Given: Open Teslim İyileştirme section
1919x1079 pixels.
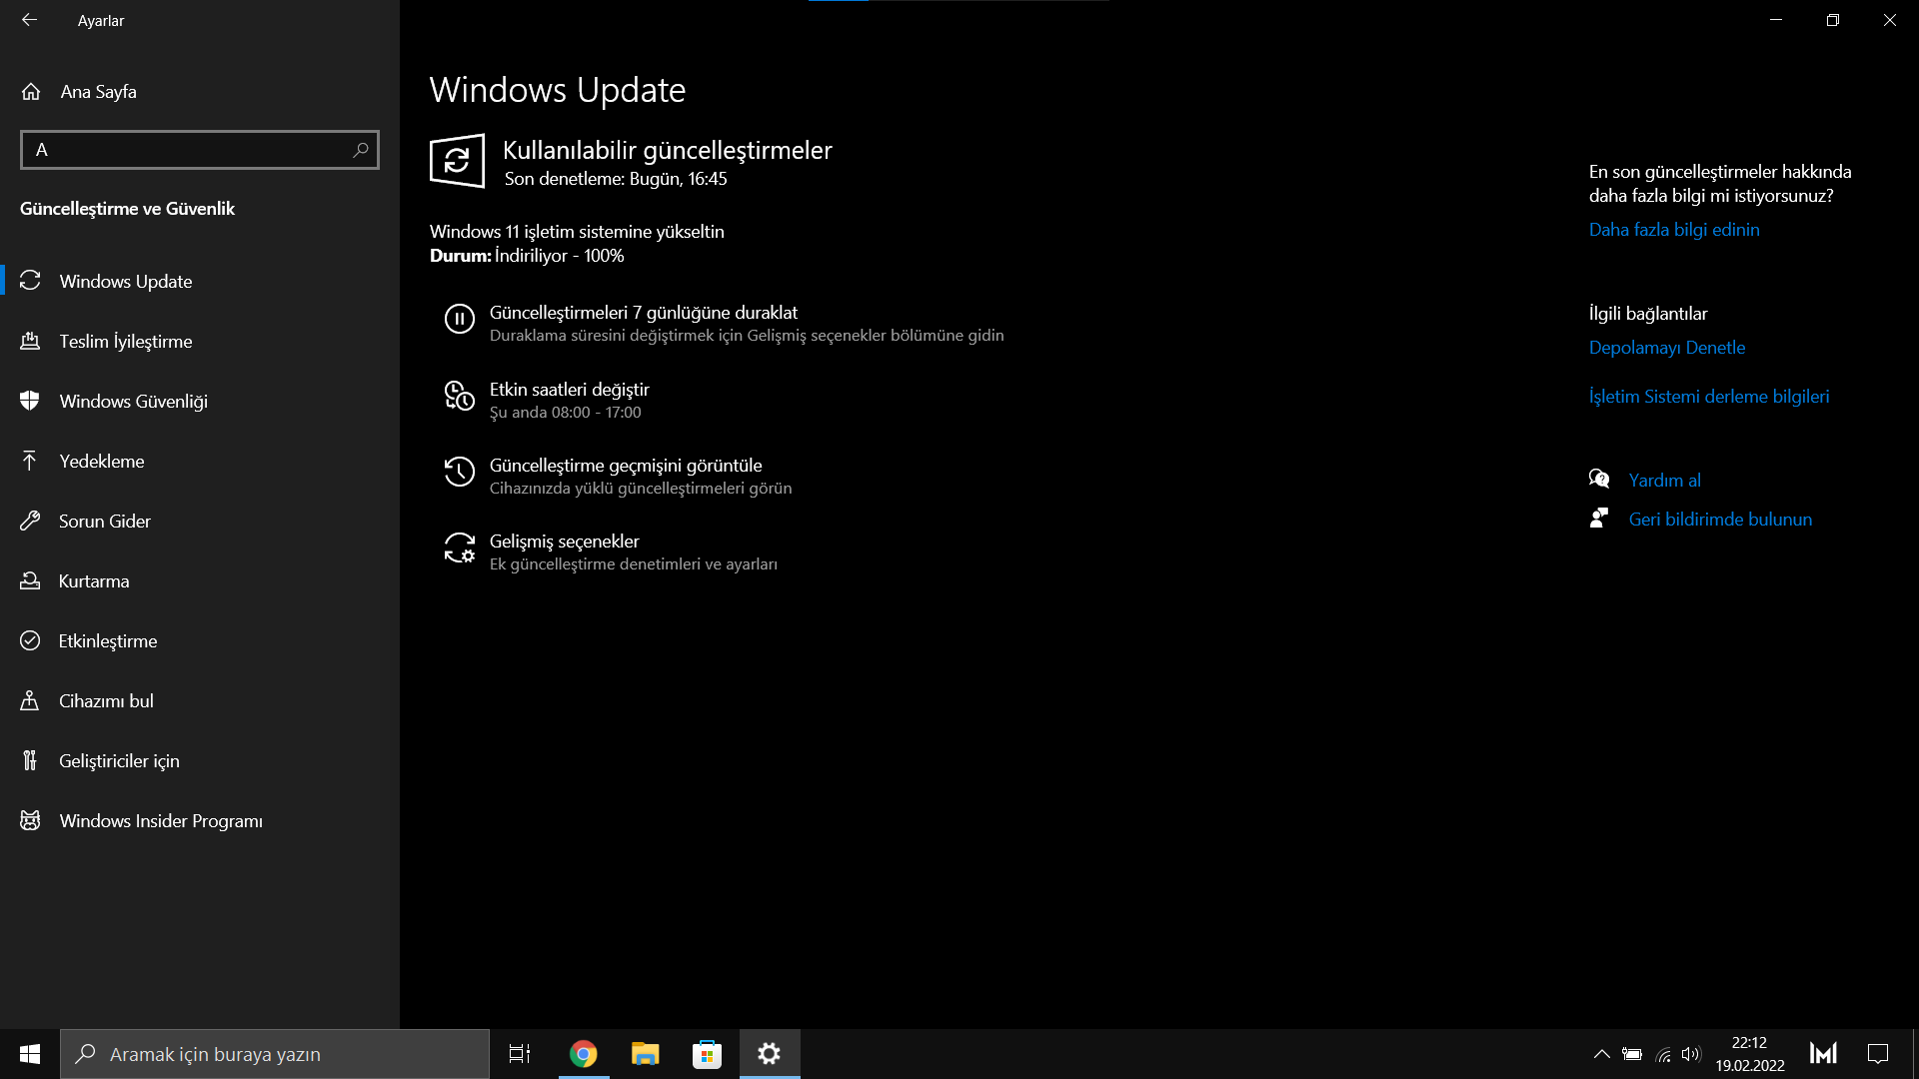Looking at the screenshot, I should [200, 342].
